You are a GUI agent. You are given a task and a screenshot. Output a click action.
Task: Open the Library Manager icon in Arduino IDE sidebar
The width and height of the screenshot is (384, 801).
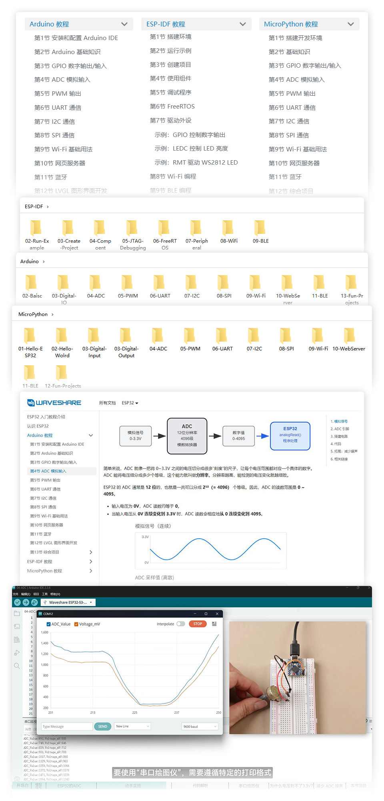click(x=17, y=640)
